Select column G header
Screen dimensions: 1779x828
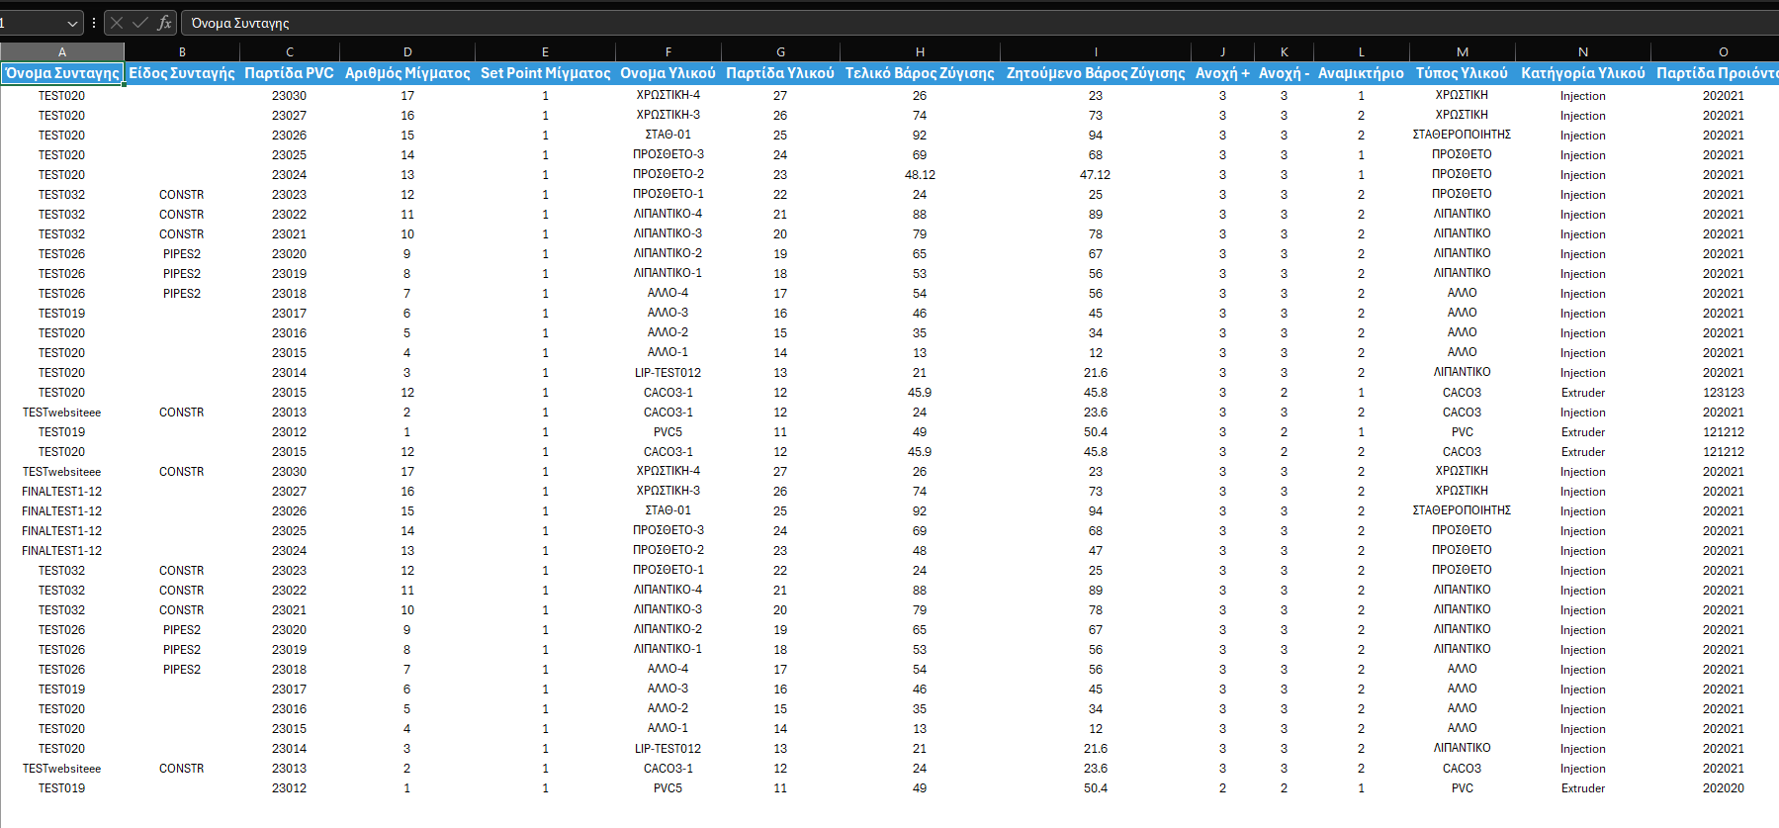pos(780,51)
